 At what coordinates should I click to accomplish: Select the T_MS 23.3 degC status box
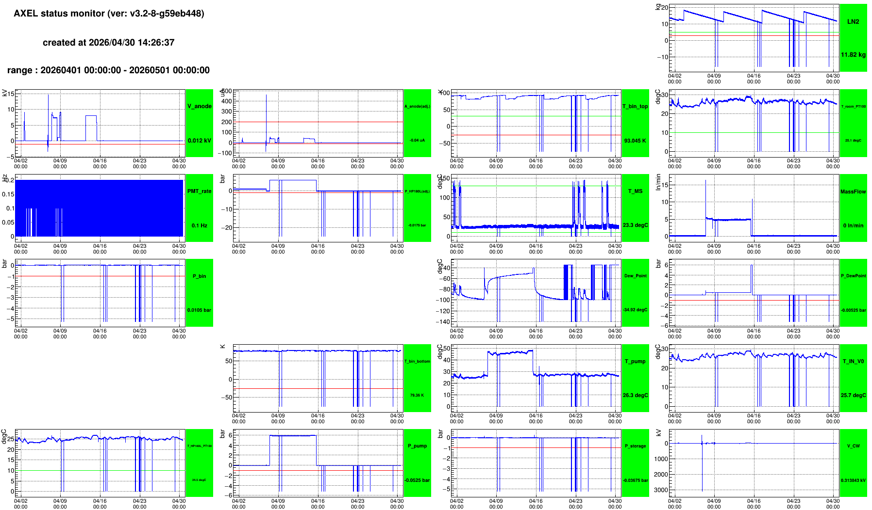635,208
